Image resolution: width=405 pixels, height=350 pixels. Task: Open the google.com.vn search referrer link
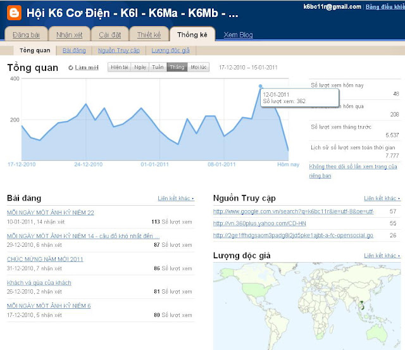294,211
